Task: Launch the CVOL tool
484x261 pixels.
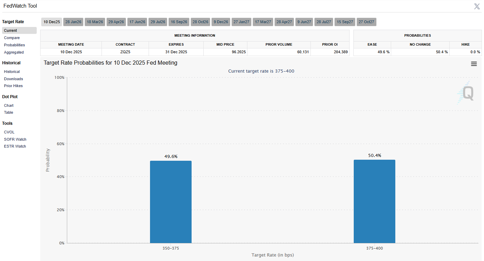Action: 9,132
